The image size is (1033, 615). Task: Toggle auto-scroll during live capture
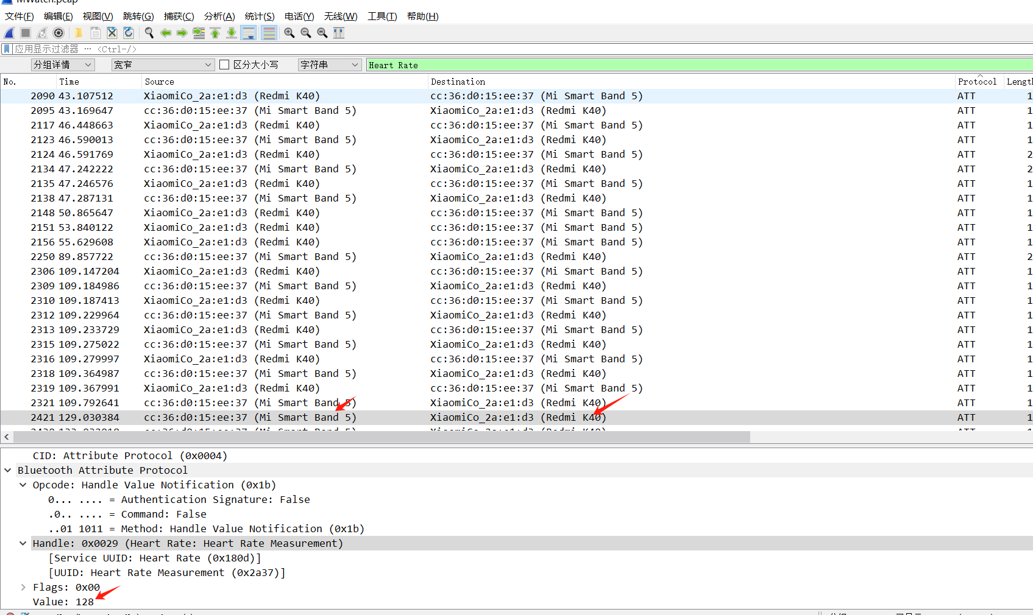click(249, 33)
